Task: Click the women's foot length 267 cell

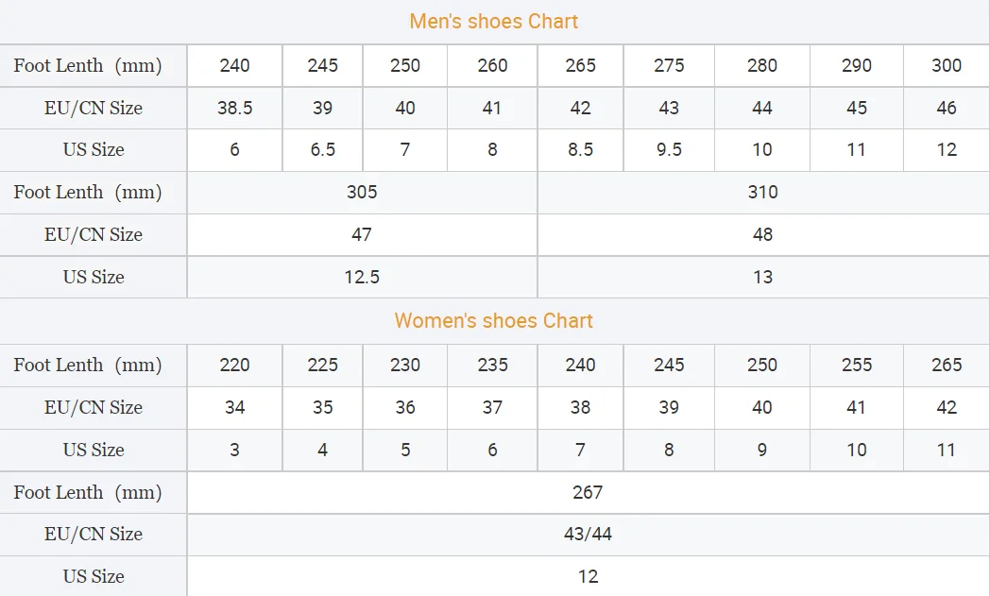Action: click(x=588, y=492)
